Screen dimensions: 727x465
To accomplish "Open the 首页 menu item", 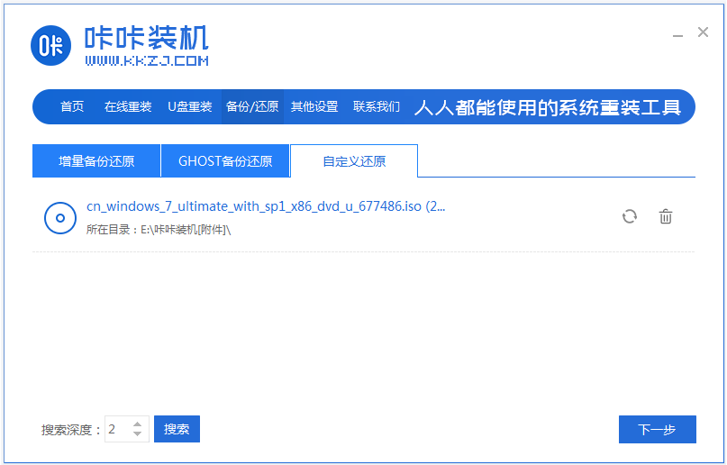I will click(72, 106).
